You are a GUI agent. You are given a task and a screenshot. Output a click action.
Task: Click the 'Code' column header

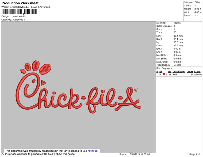(x=190, y=72)
